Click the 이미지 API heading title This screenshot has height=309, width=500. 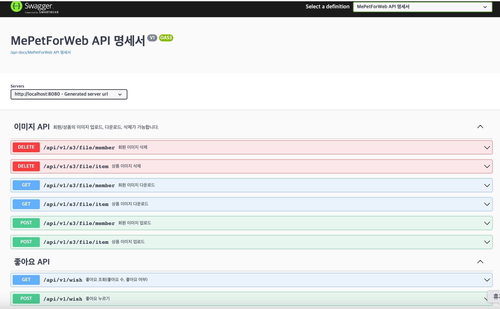(x=32, y=127)
